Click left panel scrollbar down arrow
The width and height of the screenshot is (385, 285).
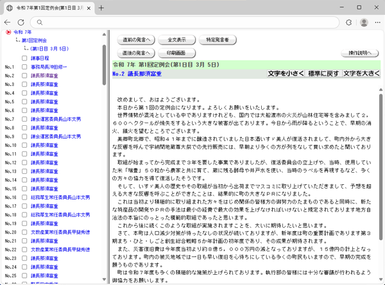click(x=104, y=279)
